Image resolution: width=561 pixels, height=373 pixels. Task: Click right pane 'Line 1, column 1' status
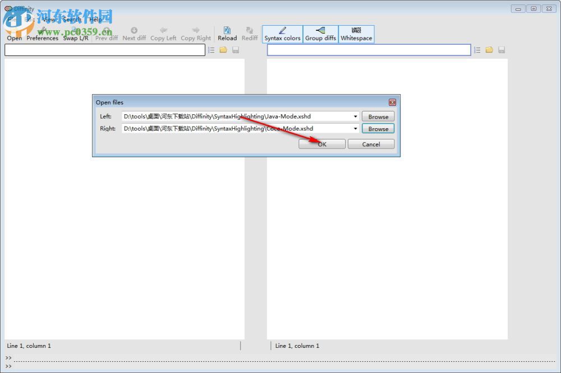coord(297,346)
